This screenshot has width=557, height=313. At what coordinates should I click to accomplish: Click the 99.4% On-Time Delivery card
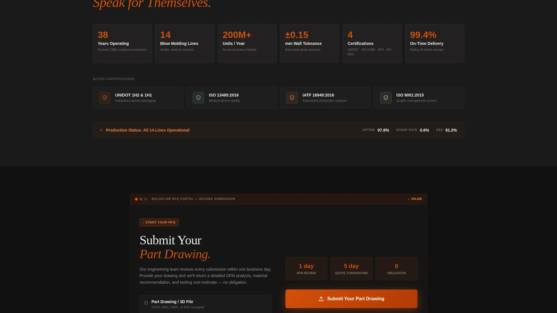click(435, 43)
